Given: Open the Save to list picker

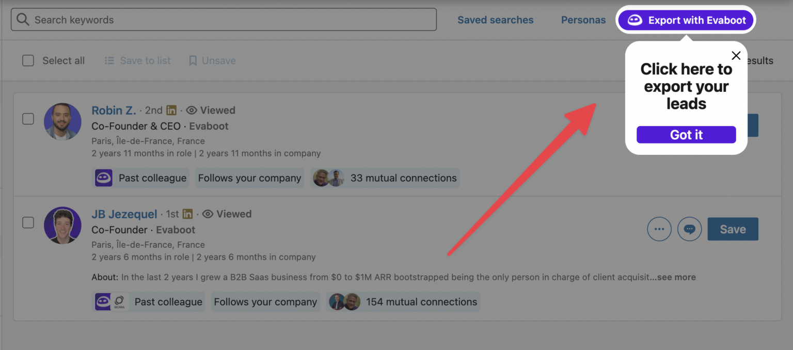Looking at the screenshot, I should coord(137,60).
